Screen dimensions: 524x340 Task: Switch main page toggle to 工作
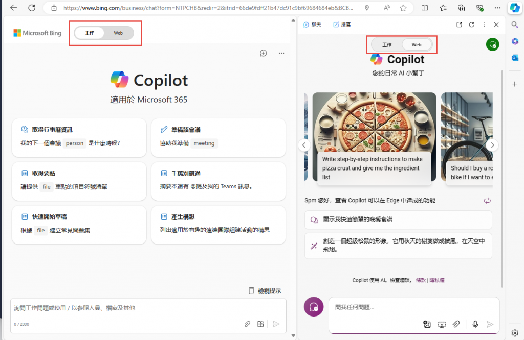89,33
